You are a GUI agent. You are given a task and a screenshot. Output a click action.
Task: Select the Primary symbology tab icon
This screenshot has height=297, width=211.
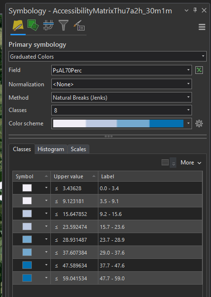pyautogui.click(x=18, y=26)
